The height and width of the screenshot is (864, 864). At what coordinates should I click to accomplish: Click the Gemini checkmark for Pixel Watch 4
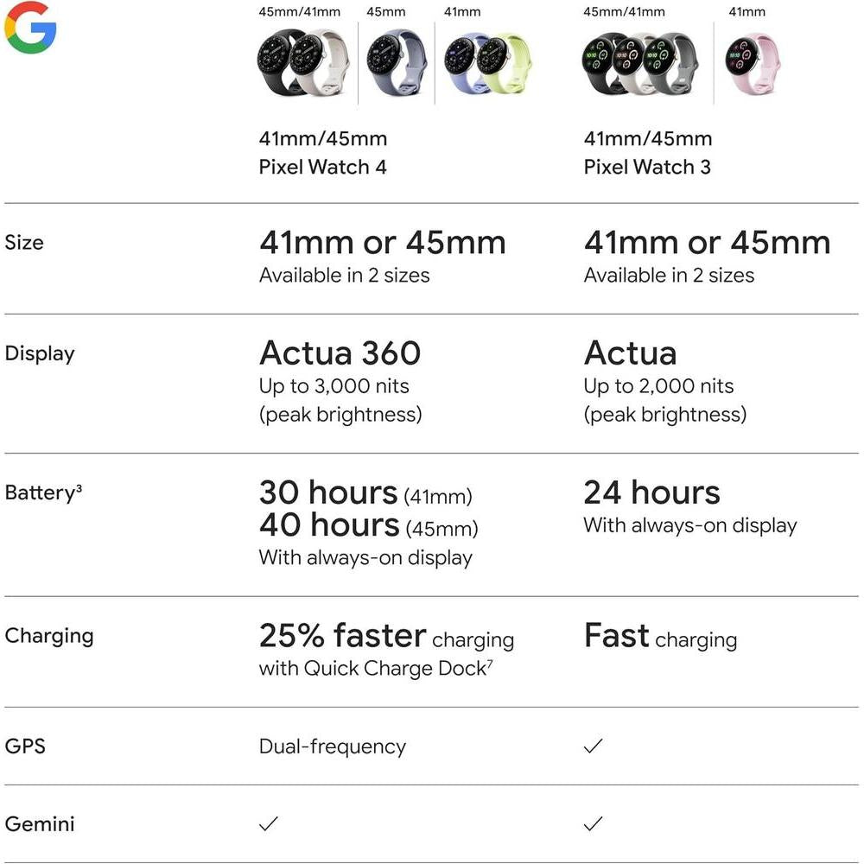269,823
